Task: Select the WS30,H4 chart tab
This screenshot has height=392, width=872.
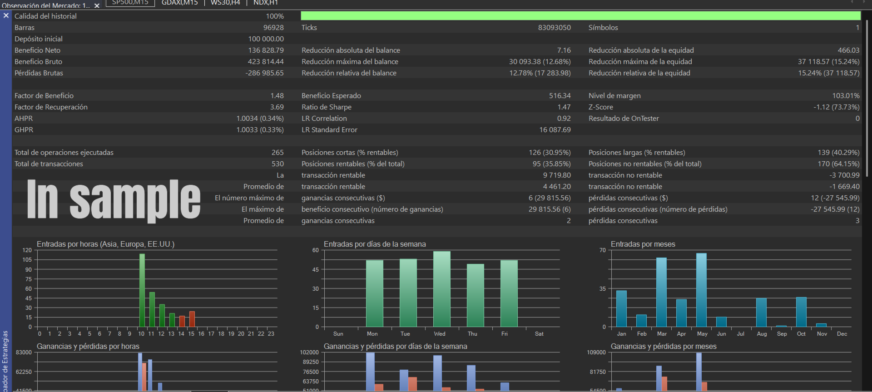Action: pos(225,3)
